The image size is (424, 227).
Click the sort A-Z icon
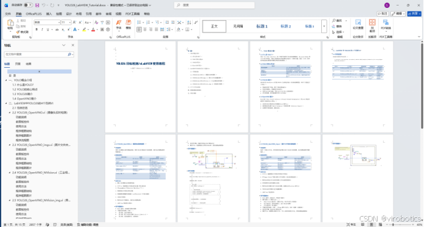[x=189, y=23]
